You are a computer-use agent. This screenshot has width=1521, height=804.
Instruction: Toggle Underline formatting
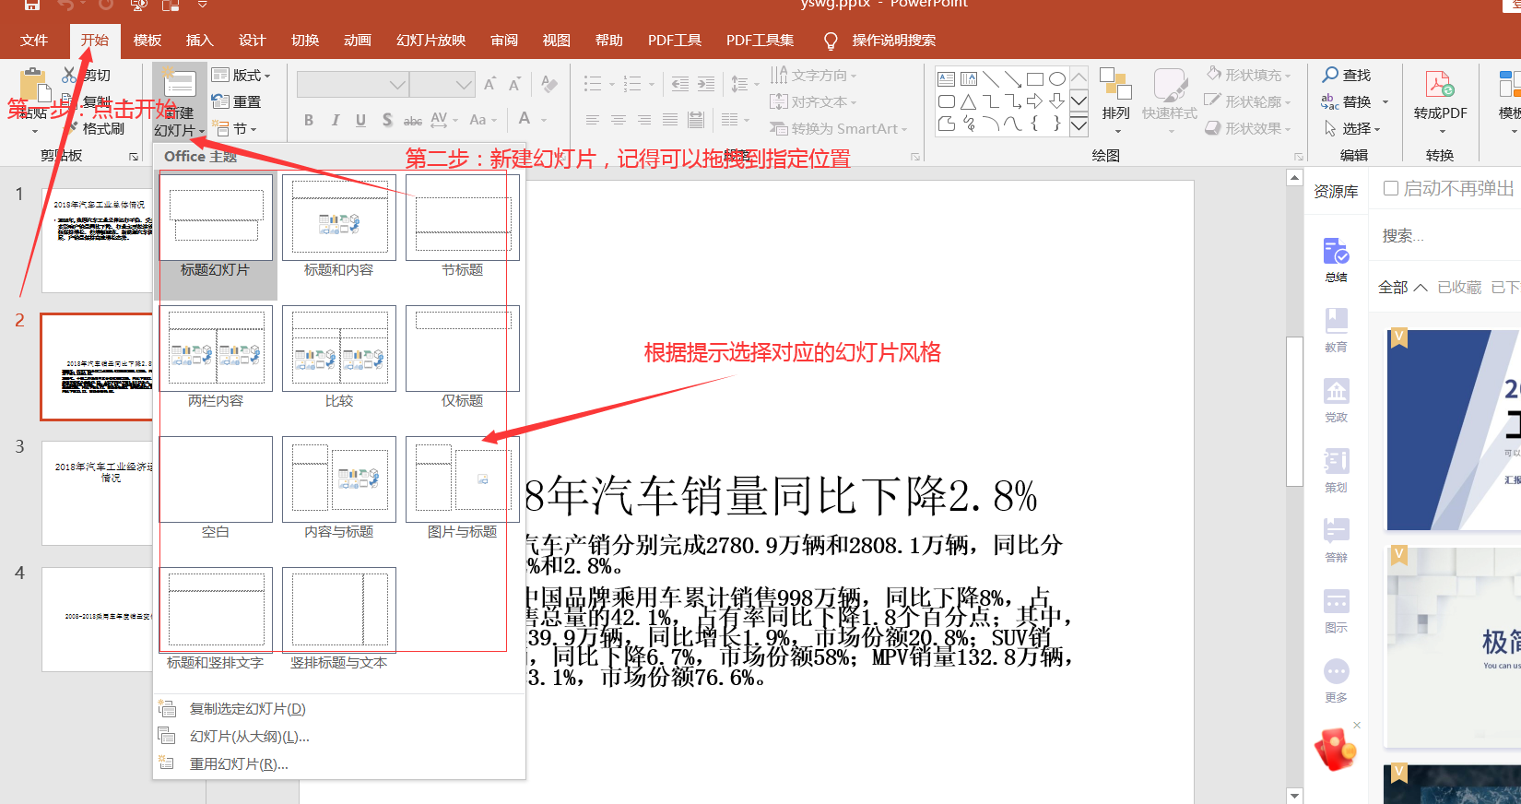(x=360, y=120)
